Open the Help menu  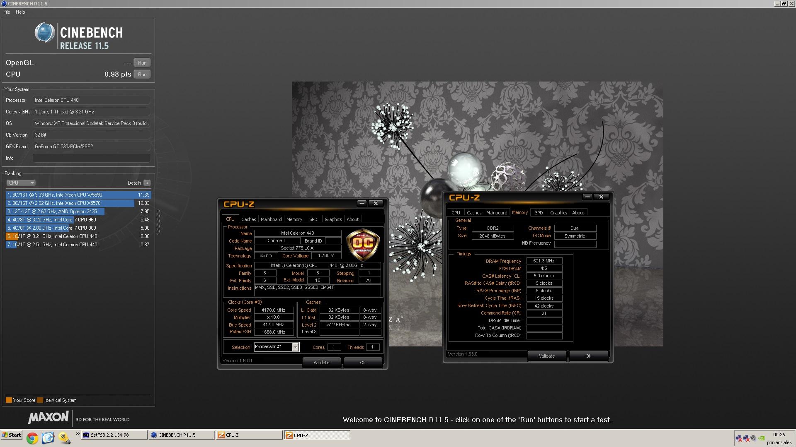[20, 12]
